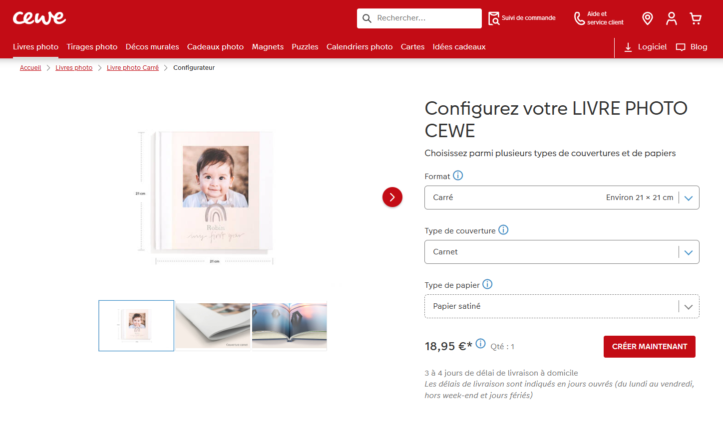Open Livres photo menu

click(36, 47)
